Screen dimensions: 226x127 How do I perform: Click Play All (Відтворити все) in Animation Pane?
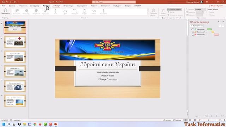197,26
